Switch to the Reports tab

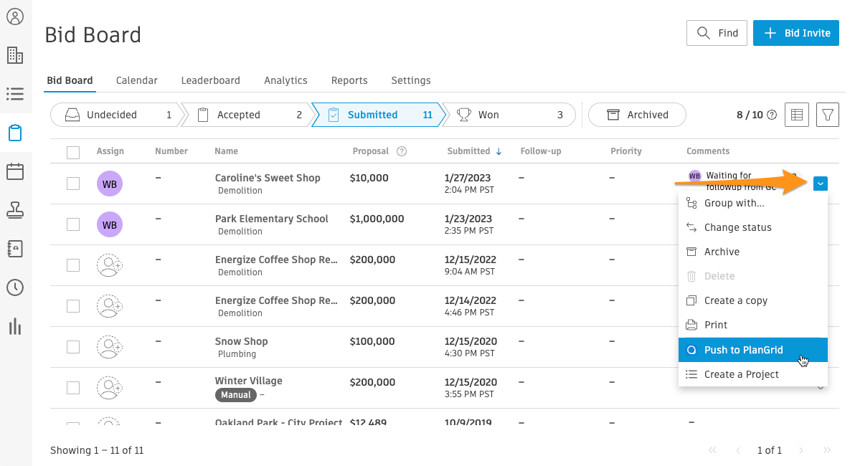click(x=349, y=80)
